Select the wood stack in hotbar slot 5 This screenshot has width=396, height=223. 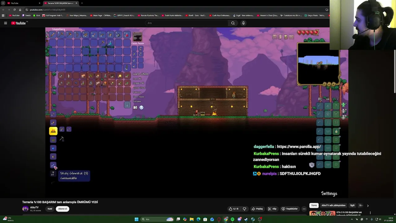(85, 35)
